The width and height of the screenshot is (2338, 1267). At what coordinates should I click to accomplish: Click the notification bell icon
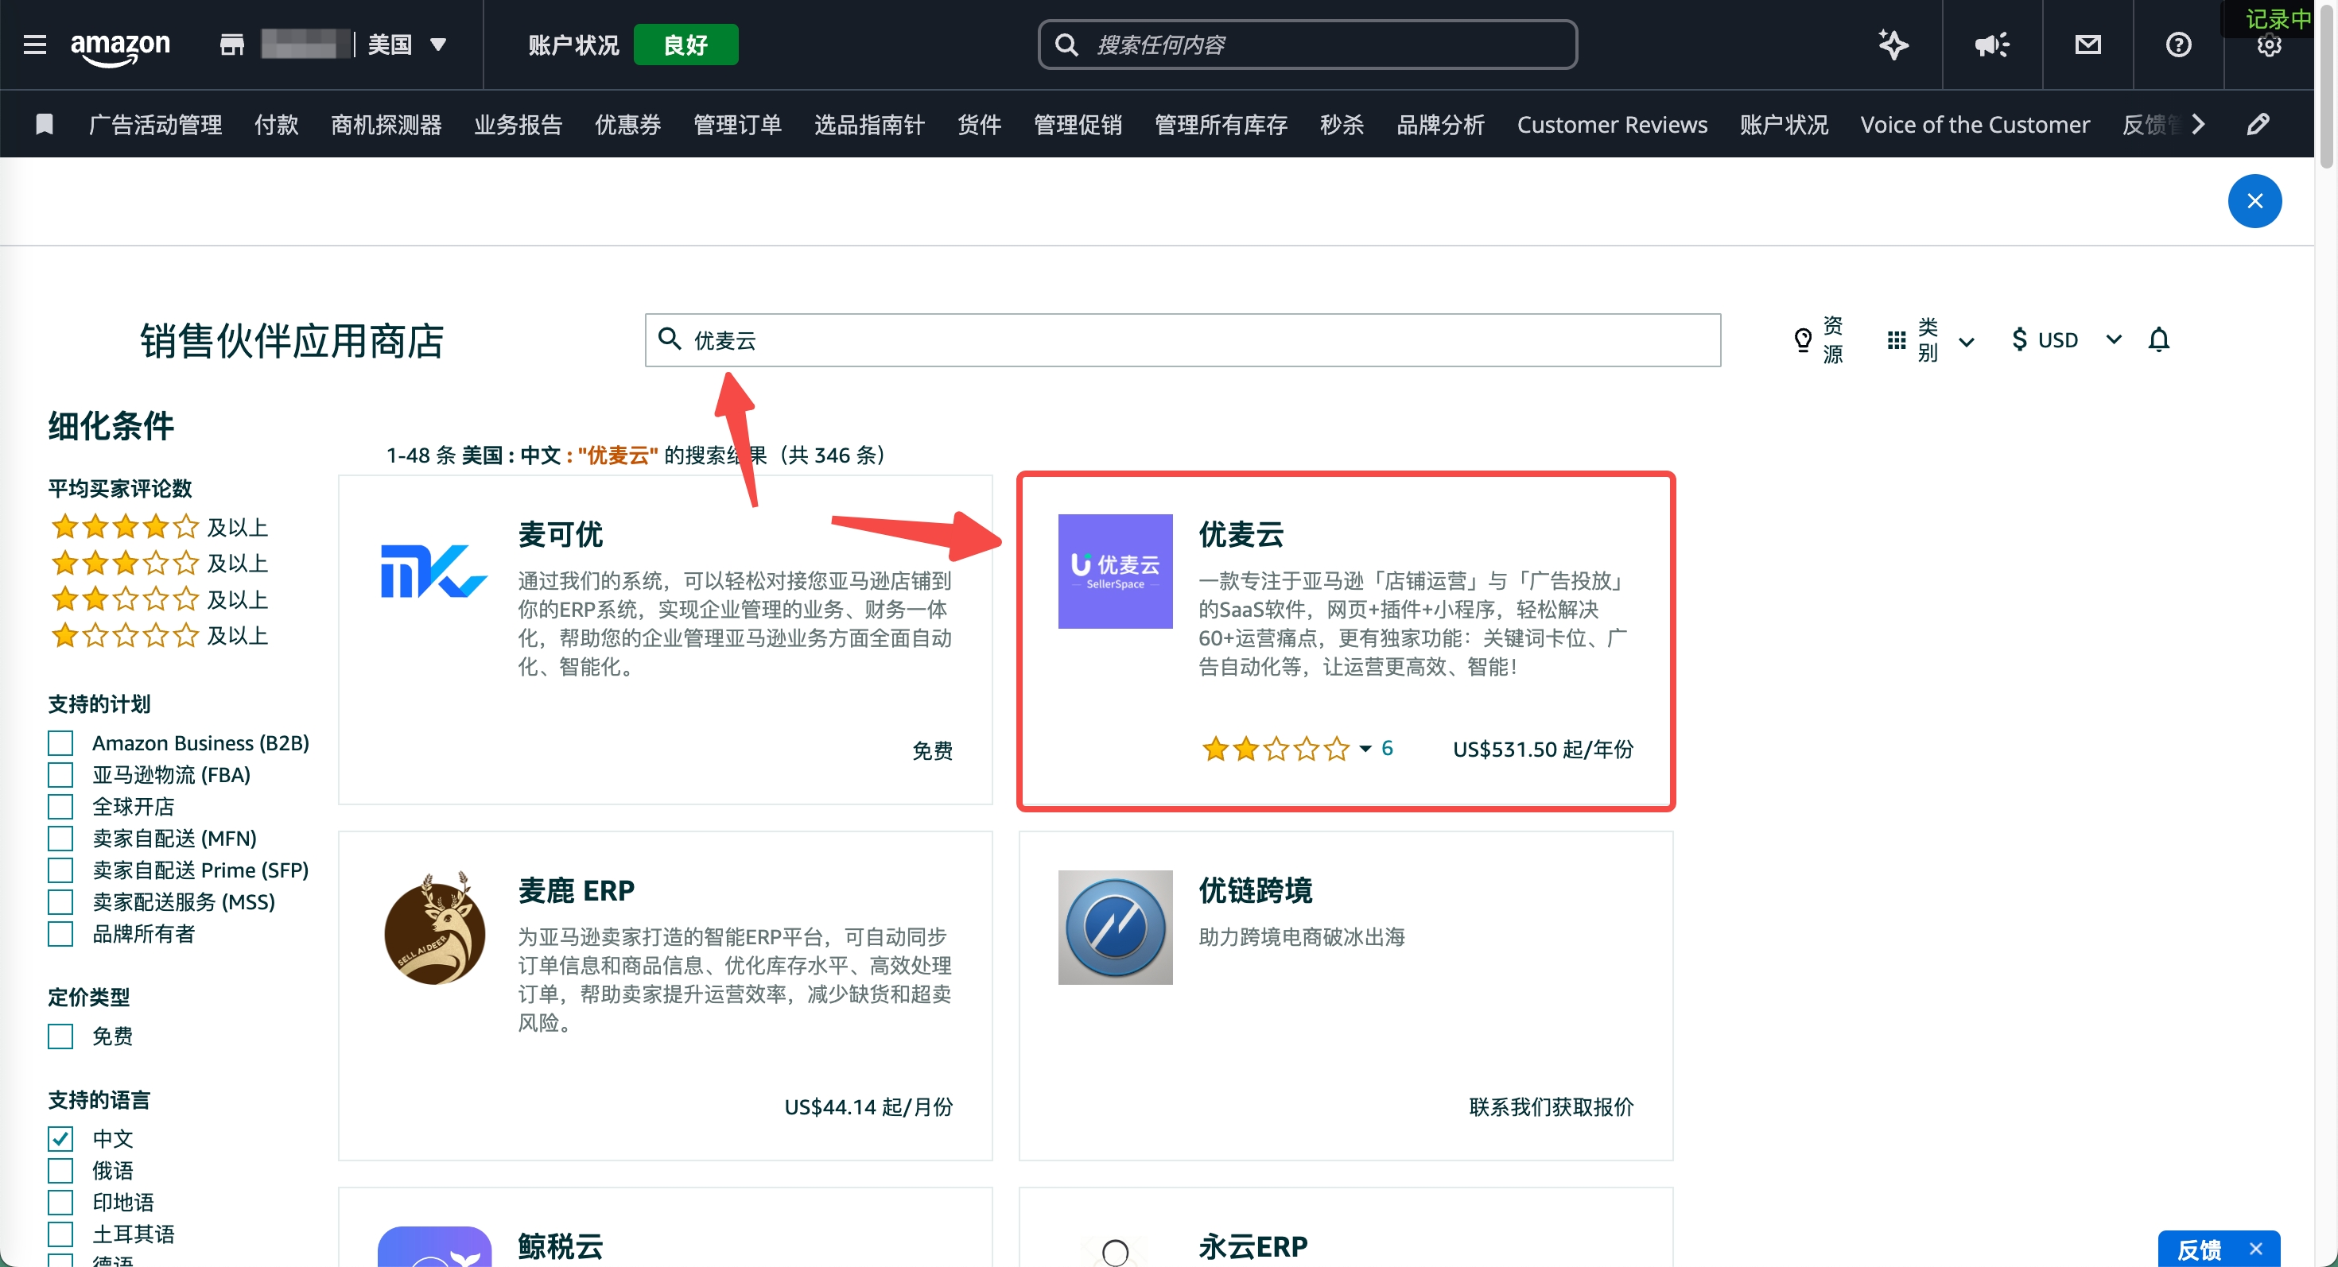[2158, 339]
